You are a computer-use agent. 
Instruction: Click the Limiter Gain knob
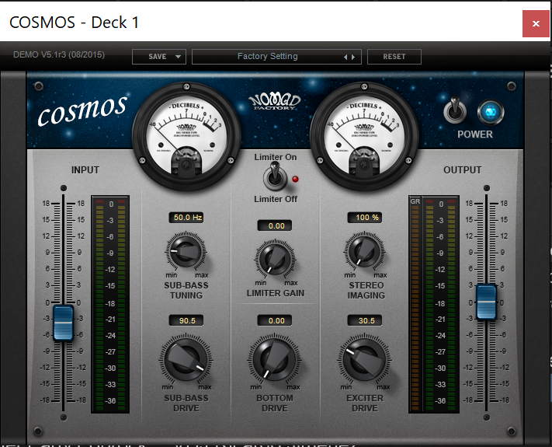[x=275, y=260]
